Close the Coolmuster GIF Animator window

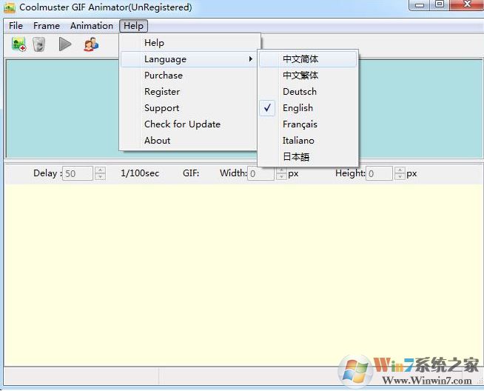(467, 5)
